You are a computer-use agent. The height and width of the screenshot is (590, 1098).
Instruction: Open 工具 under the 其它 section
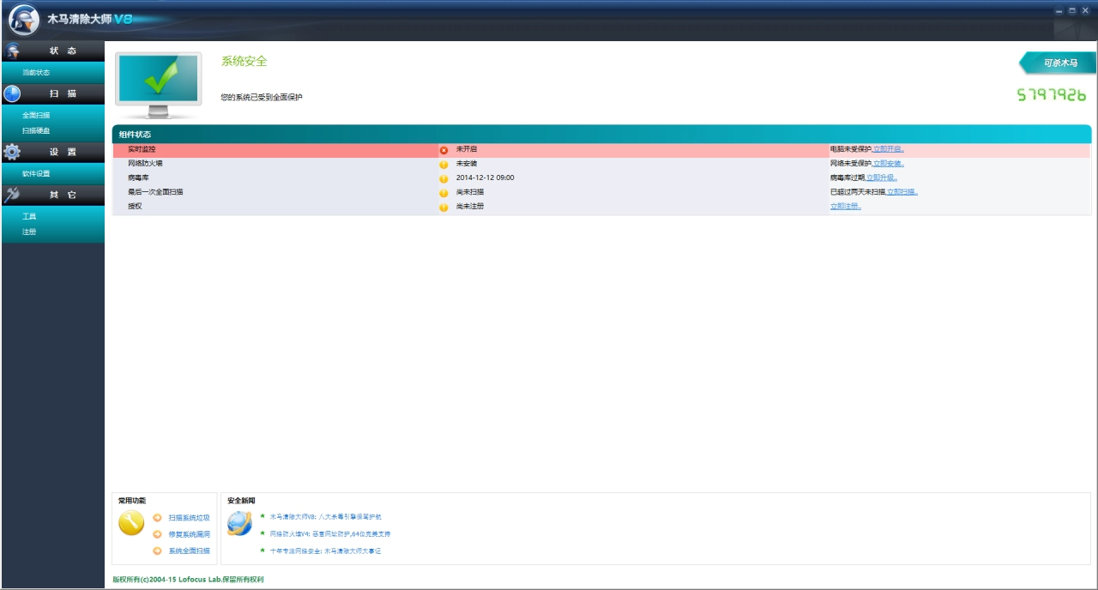29,216
